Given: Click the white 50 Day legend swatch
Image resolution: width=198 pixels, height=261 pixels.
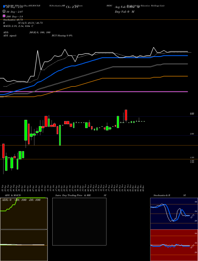Looking at the screenshot, I should [4, 11].
